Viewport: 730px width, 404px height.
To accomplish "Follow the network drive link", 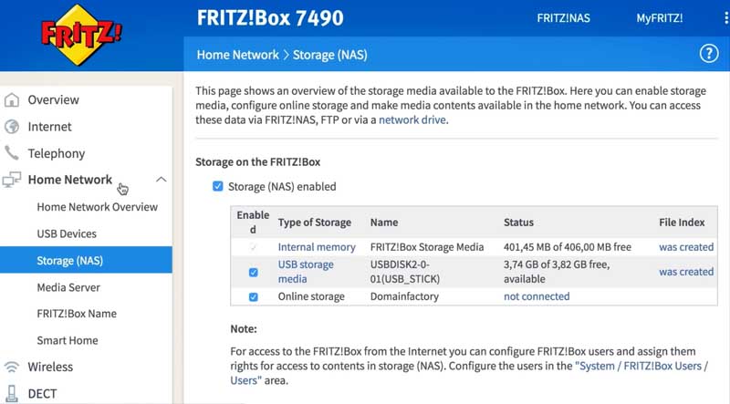I will pyautogui.click(x=412, y=120).
